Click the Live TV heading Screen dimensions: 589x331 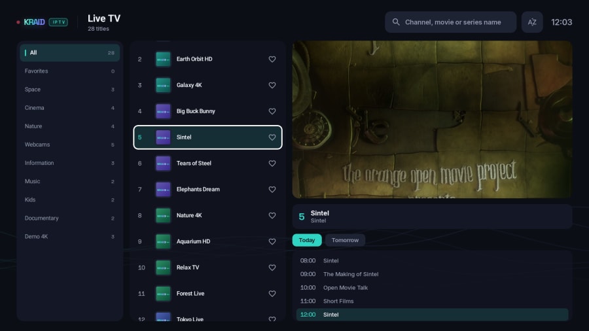click(x=104, y=18)
